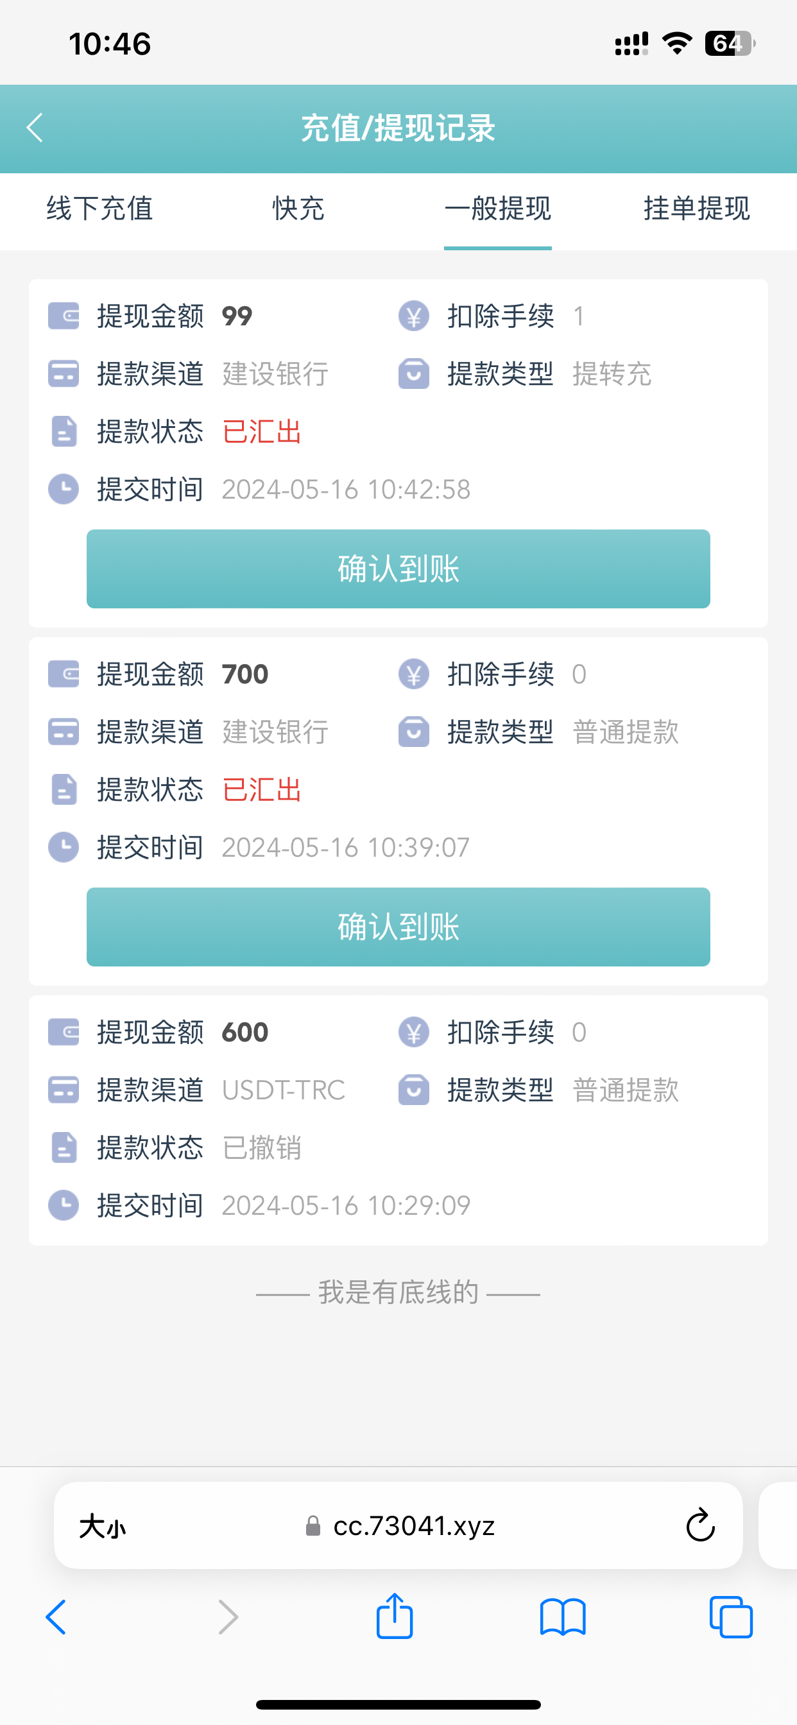The width and height of the screenshot is (797, 1725).
Task: Switch to the 线下充值 tab
Action: coord(100,209)
